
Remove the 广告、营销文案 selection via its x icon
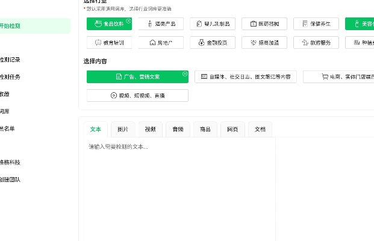point(185,74)
